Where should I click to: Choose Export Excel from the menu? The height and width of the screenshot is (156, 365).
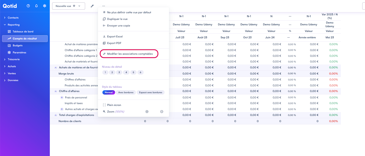pos(115,37)
